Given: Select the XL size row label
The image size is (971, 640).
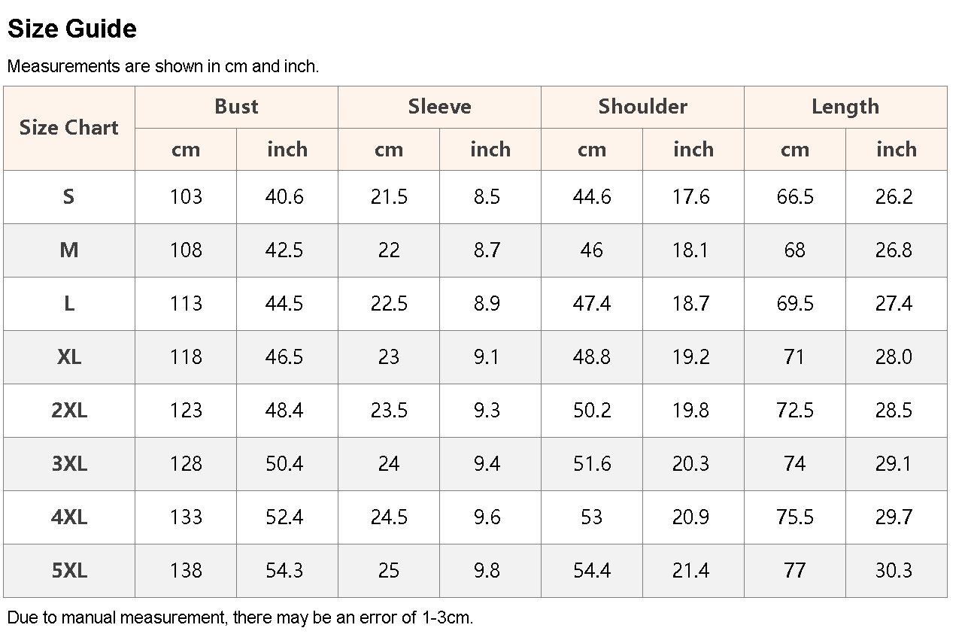Looking at the screenshot, I should 69,357.
